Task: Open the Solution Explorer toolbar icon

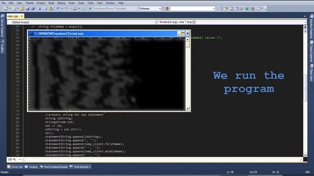Action: 220,9
